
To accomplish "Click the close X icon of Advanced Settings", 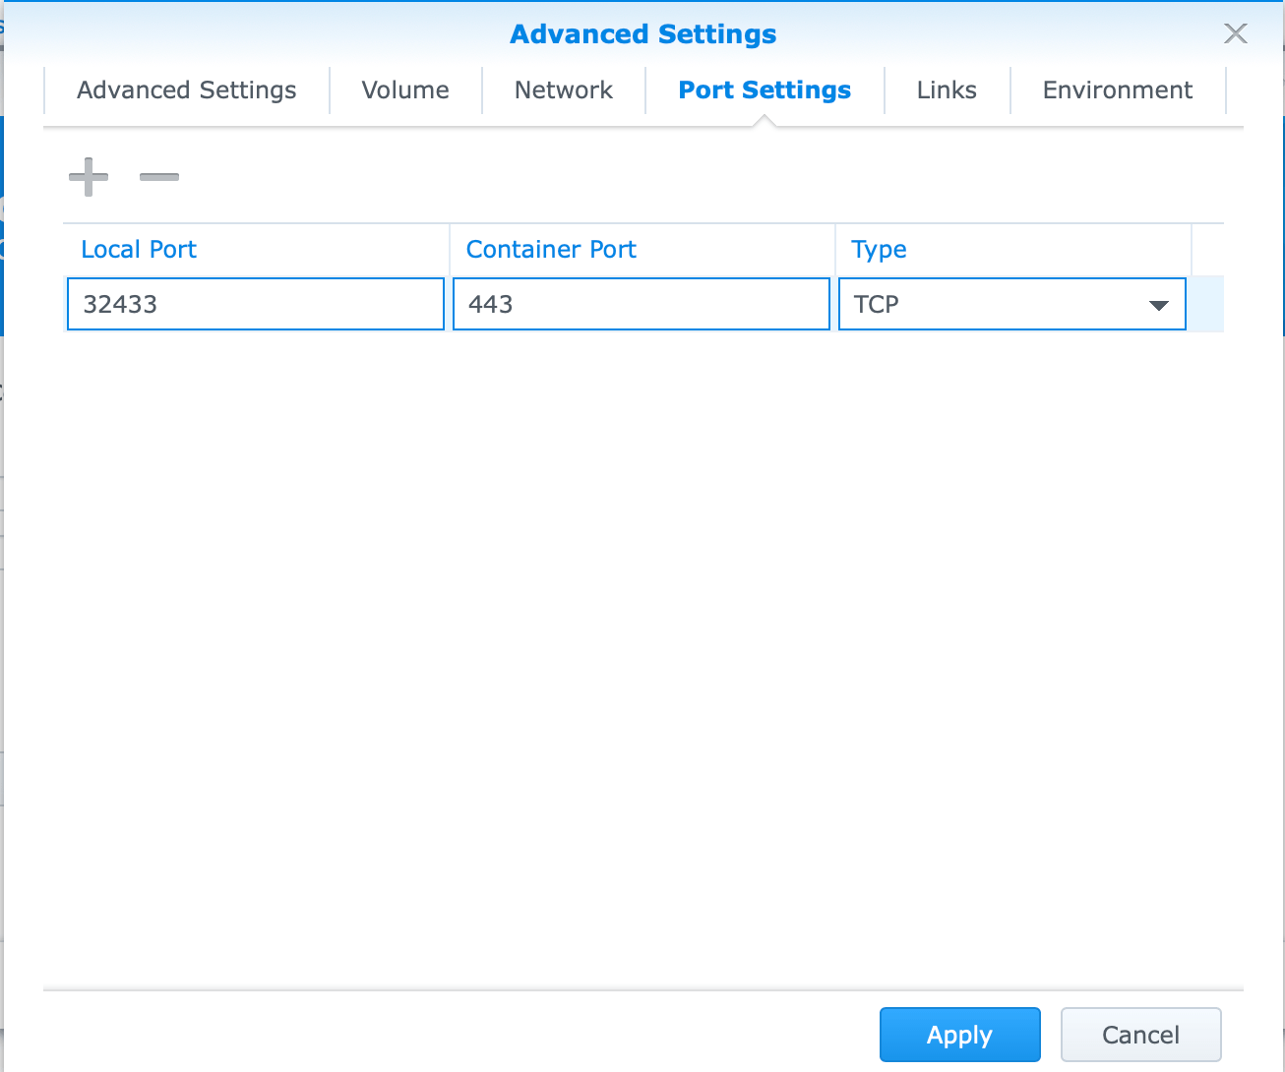I will 1235,32.
